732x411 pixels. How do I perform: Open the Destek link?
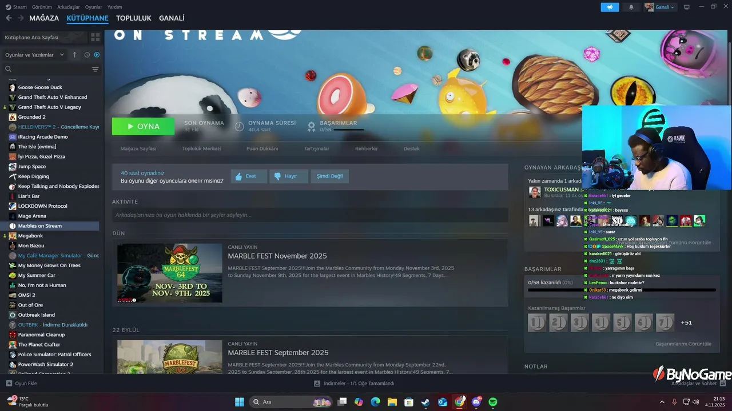click(411, 148)
